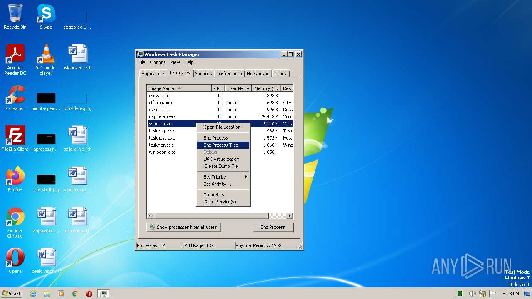
Task: Sort by the User Name column header
Action: tap(238, 88)
